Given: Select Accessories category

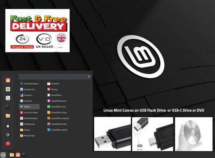Looking at the screenshot, I should 28,89.
